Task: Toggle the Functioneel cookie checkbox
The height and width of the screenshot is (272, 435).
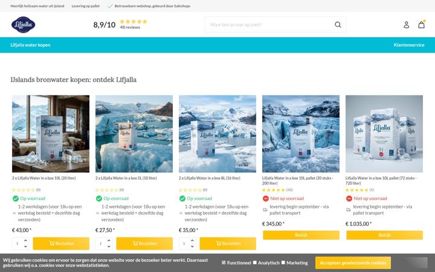Action: pyautogui.click(x=224, y=262)
